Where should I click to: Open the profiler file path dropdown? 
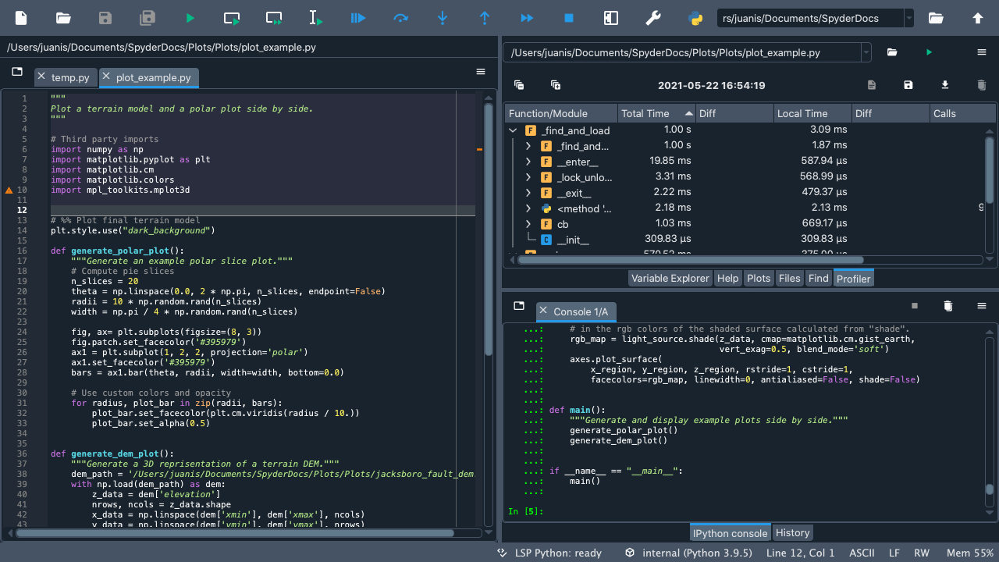pos(866,52)
